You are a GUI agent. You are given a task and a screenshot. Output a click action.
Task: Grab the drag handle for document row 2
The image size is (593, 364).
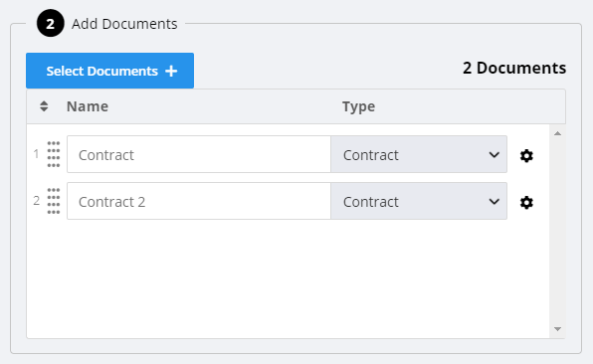(54, 201)
